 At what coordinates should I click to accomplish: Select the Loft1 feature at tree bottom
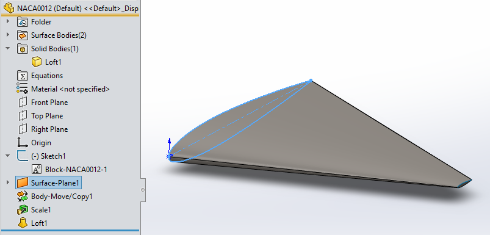[39, 223]
